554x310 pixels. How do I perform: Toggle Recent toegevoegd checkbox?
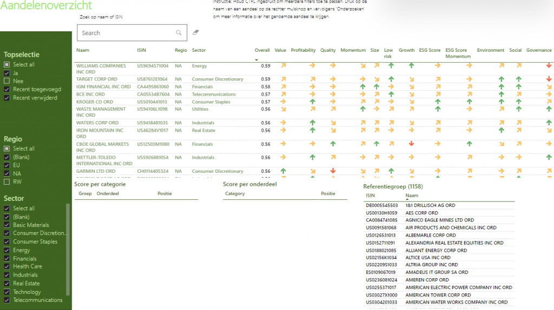coord(6,90)
